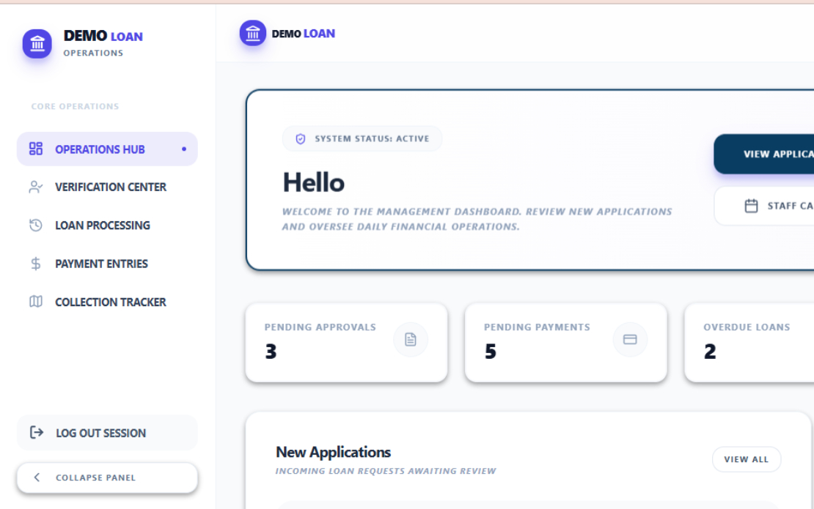
Task: Go to Verification Center
Action: click(x=108, y=187)
